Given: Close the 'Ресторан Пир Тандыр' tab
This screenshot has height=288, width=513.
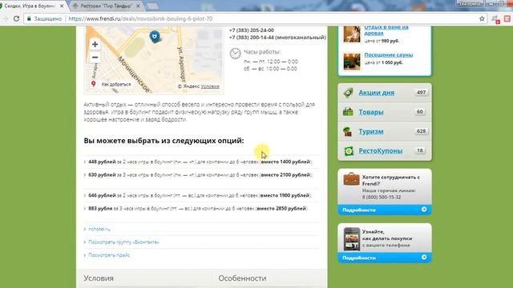Looking at the screenshot, I should pos(138,6).
